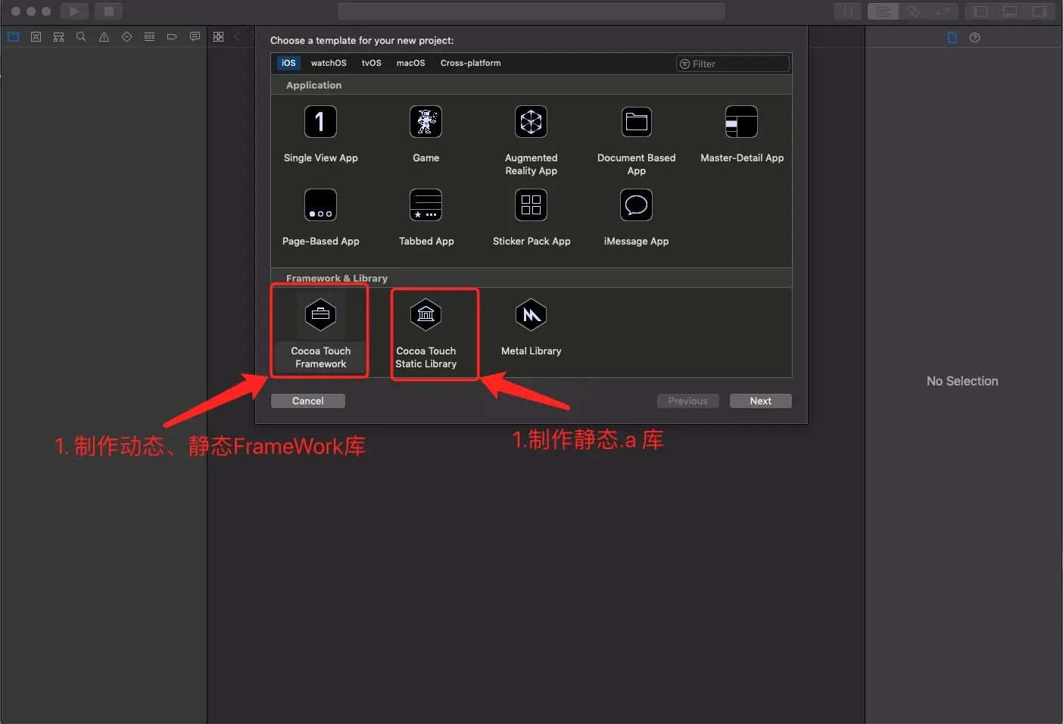1063x724 pixels.
Task: Show the Quick Help inspector
Action: (x=974, y=37)
